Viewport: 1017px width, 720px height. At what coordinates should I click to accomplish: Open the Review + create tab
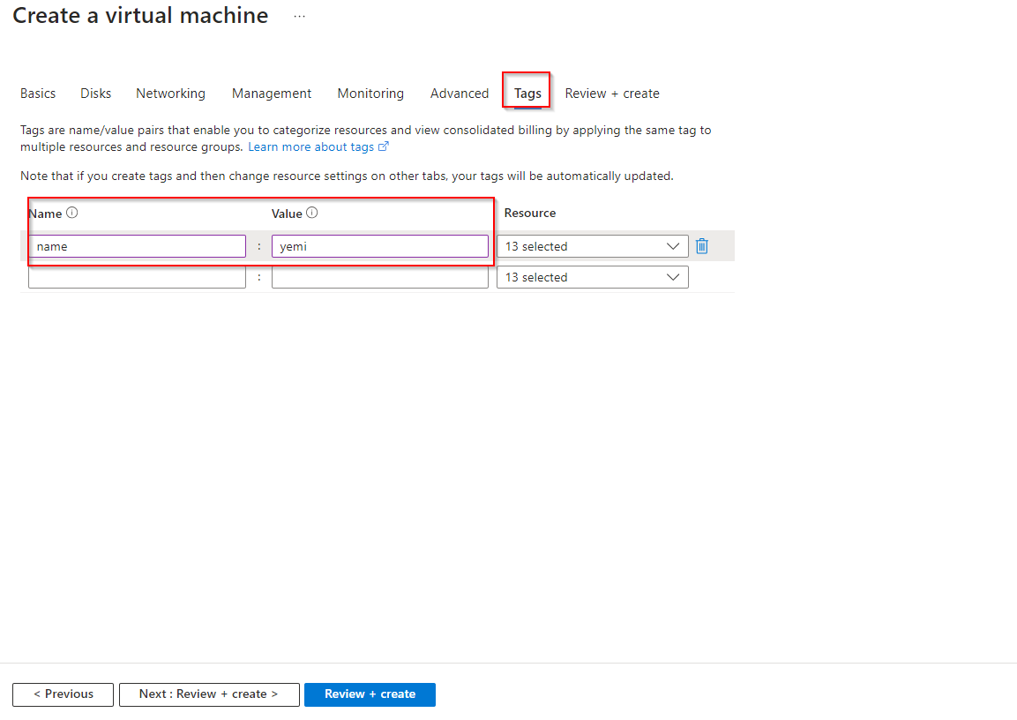612,94
